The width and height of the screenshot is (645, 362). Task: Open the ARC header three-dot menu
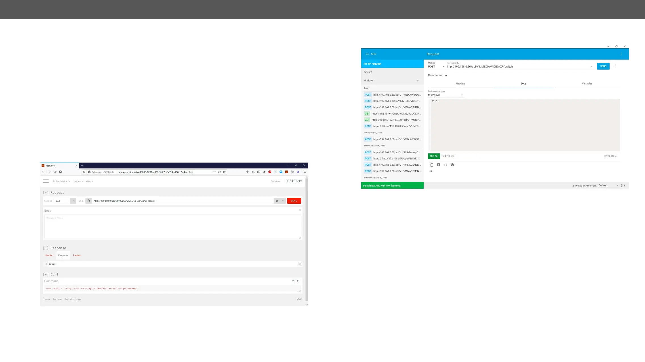point(621,54)
